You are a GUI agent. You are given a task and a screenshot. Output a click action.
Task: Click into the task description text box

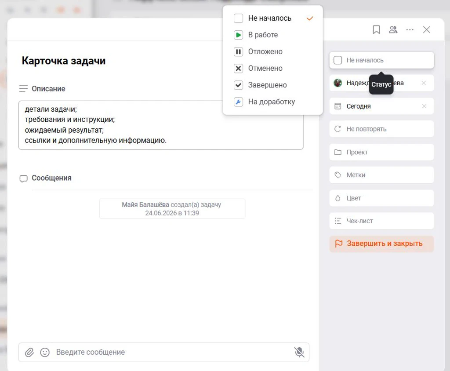[x=161, y=125]
